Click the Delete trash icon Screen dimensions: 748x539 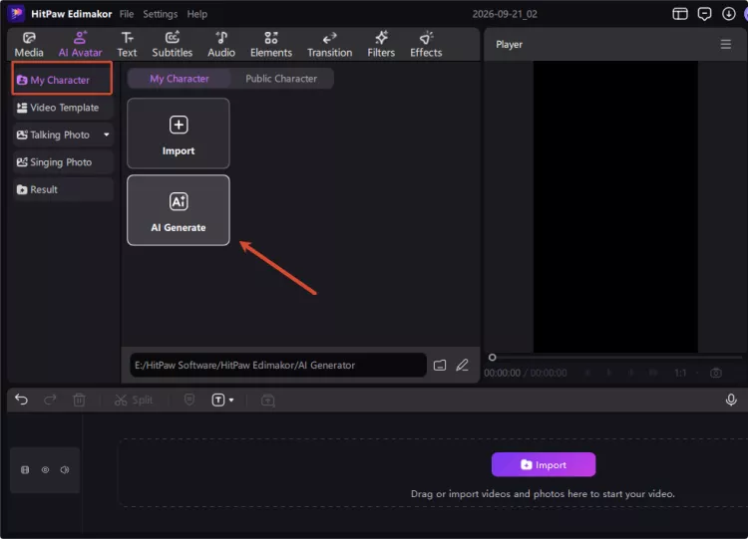coord(79,400)
